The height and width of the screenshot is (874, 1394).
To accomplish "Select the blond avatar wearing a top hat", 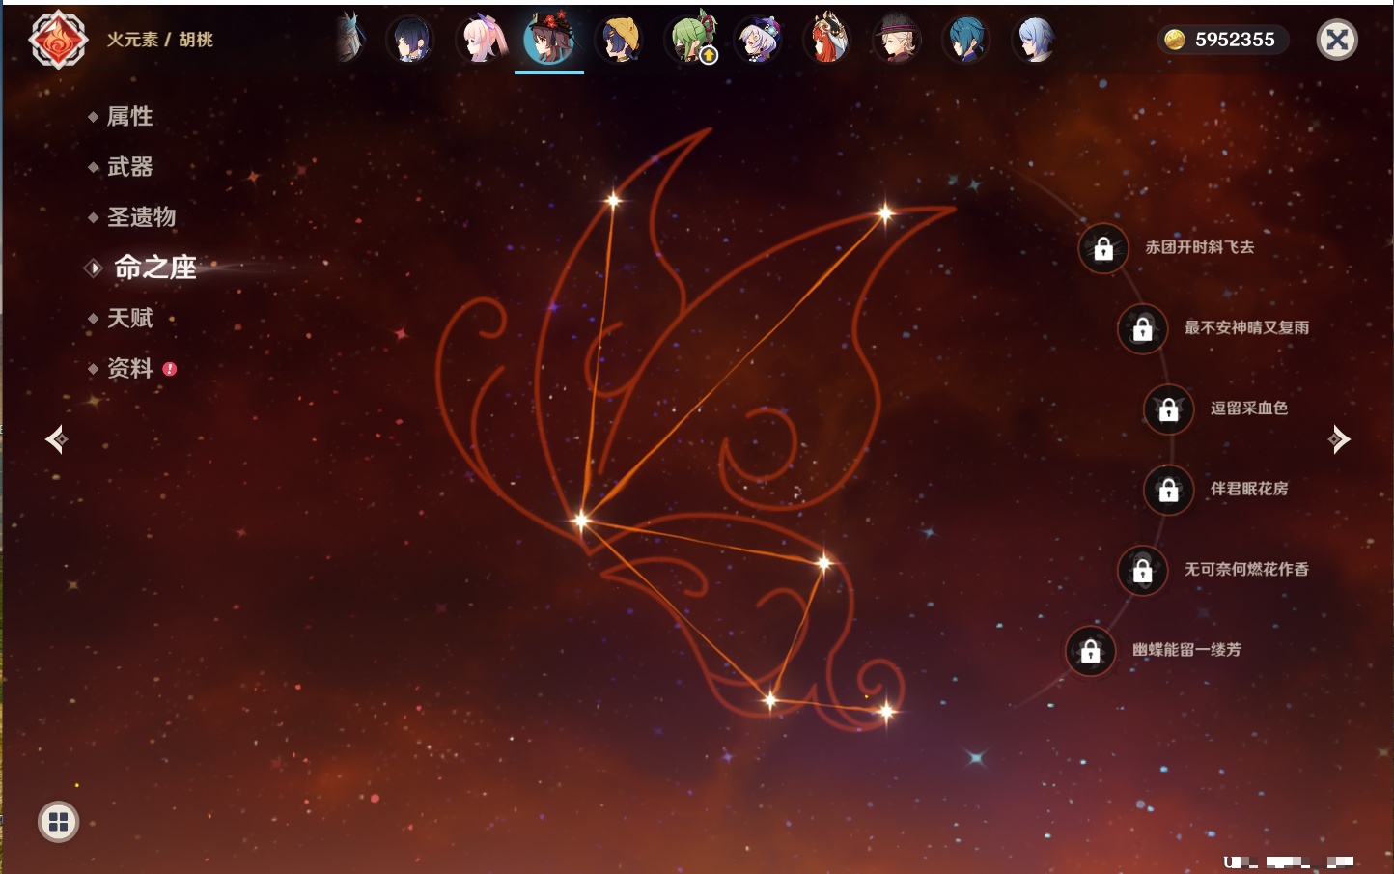I will [x=897, y=40].
